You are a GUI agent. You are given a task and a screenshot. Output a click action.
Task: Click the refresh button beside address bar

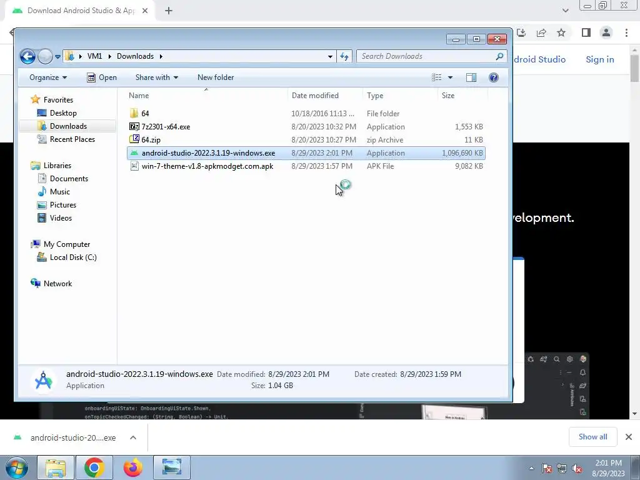coord(344,56)
